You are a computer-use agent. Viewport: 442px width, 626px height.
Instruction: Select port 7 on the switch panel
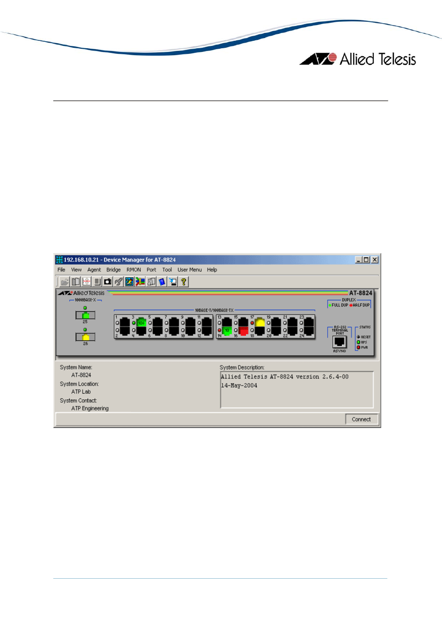[x=174, y=322]
